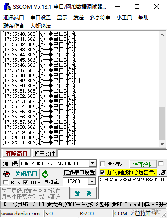This screenshot has height=218, width=167.
Task: Open the 显示 menu
Action: coord(62,18)
